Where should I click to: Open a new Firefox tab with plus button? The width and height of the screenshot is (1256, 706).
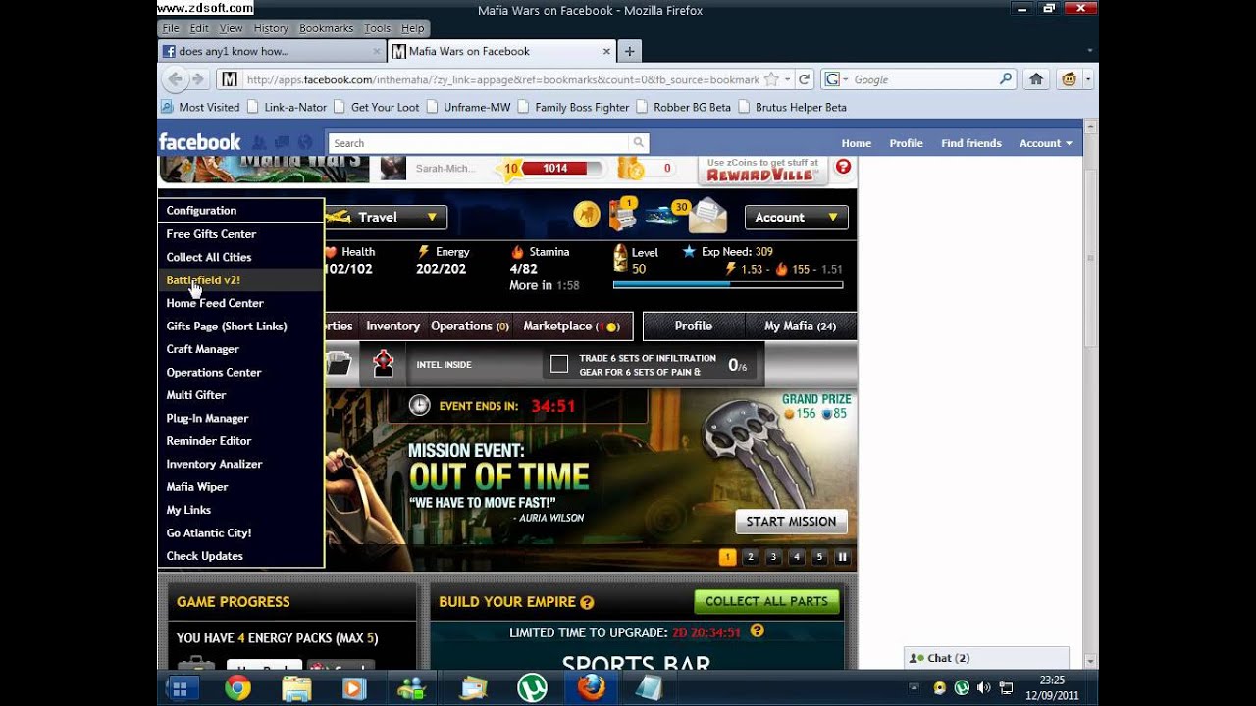pyautogui.click(x=629, y=51)
